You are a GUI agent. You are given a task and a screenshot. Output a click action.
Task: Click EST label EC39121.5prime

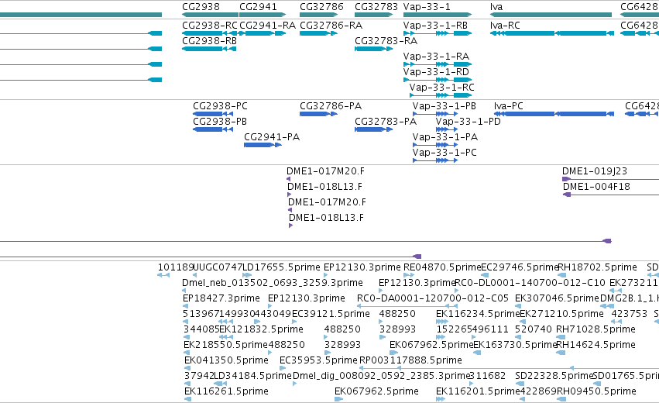point(331,314)
